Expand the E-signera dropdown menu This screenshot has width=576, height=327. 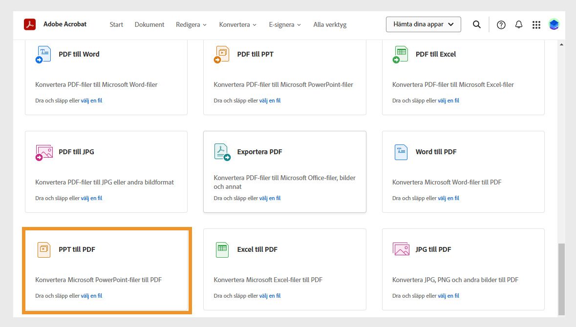(x=285, y=24)
